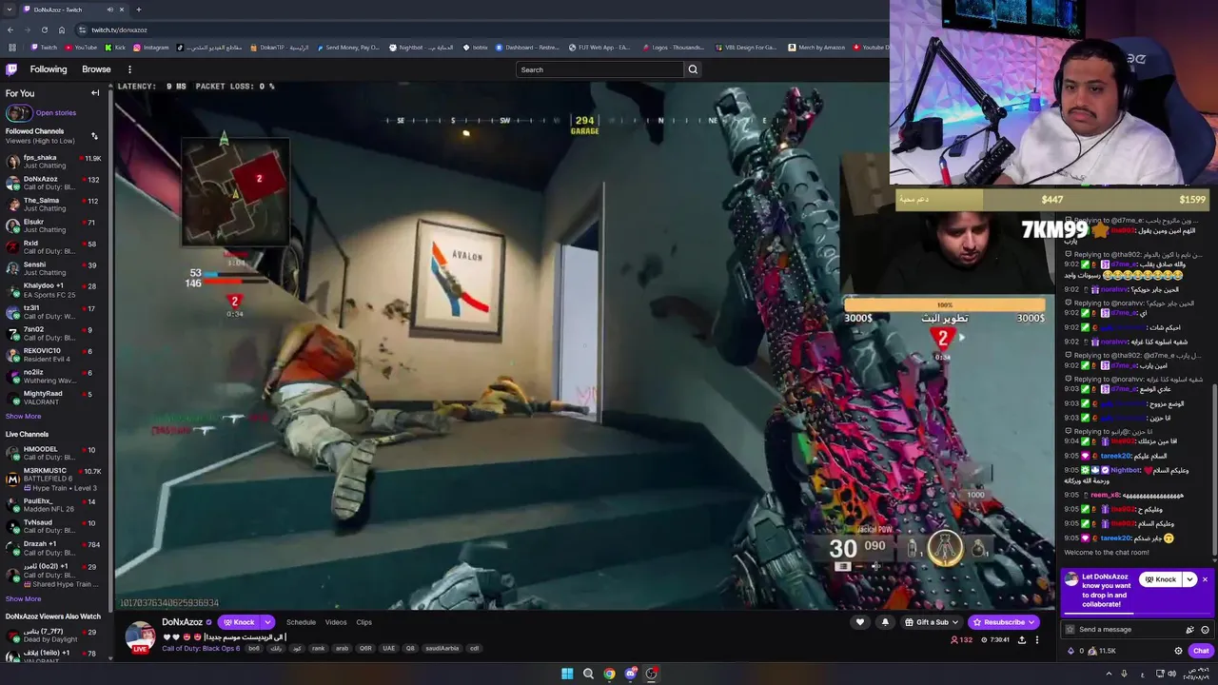Expand Knock dropdown in chat popup

1189,579
